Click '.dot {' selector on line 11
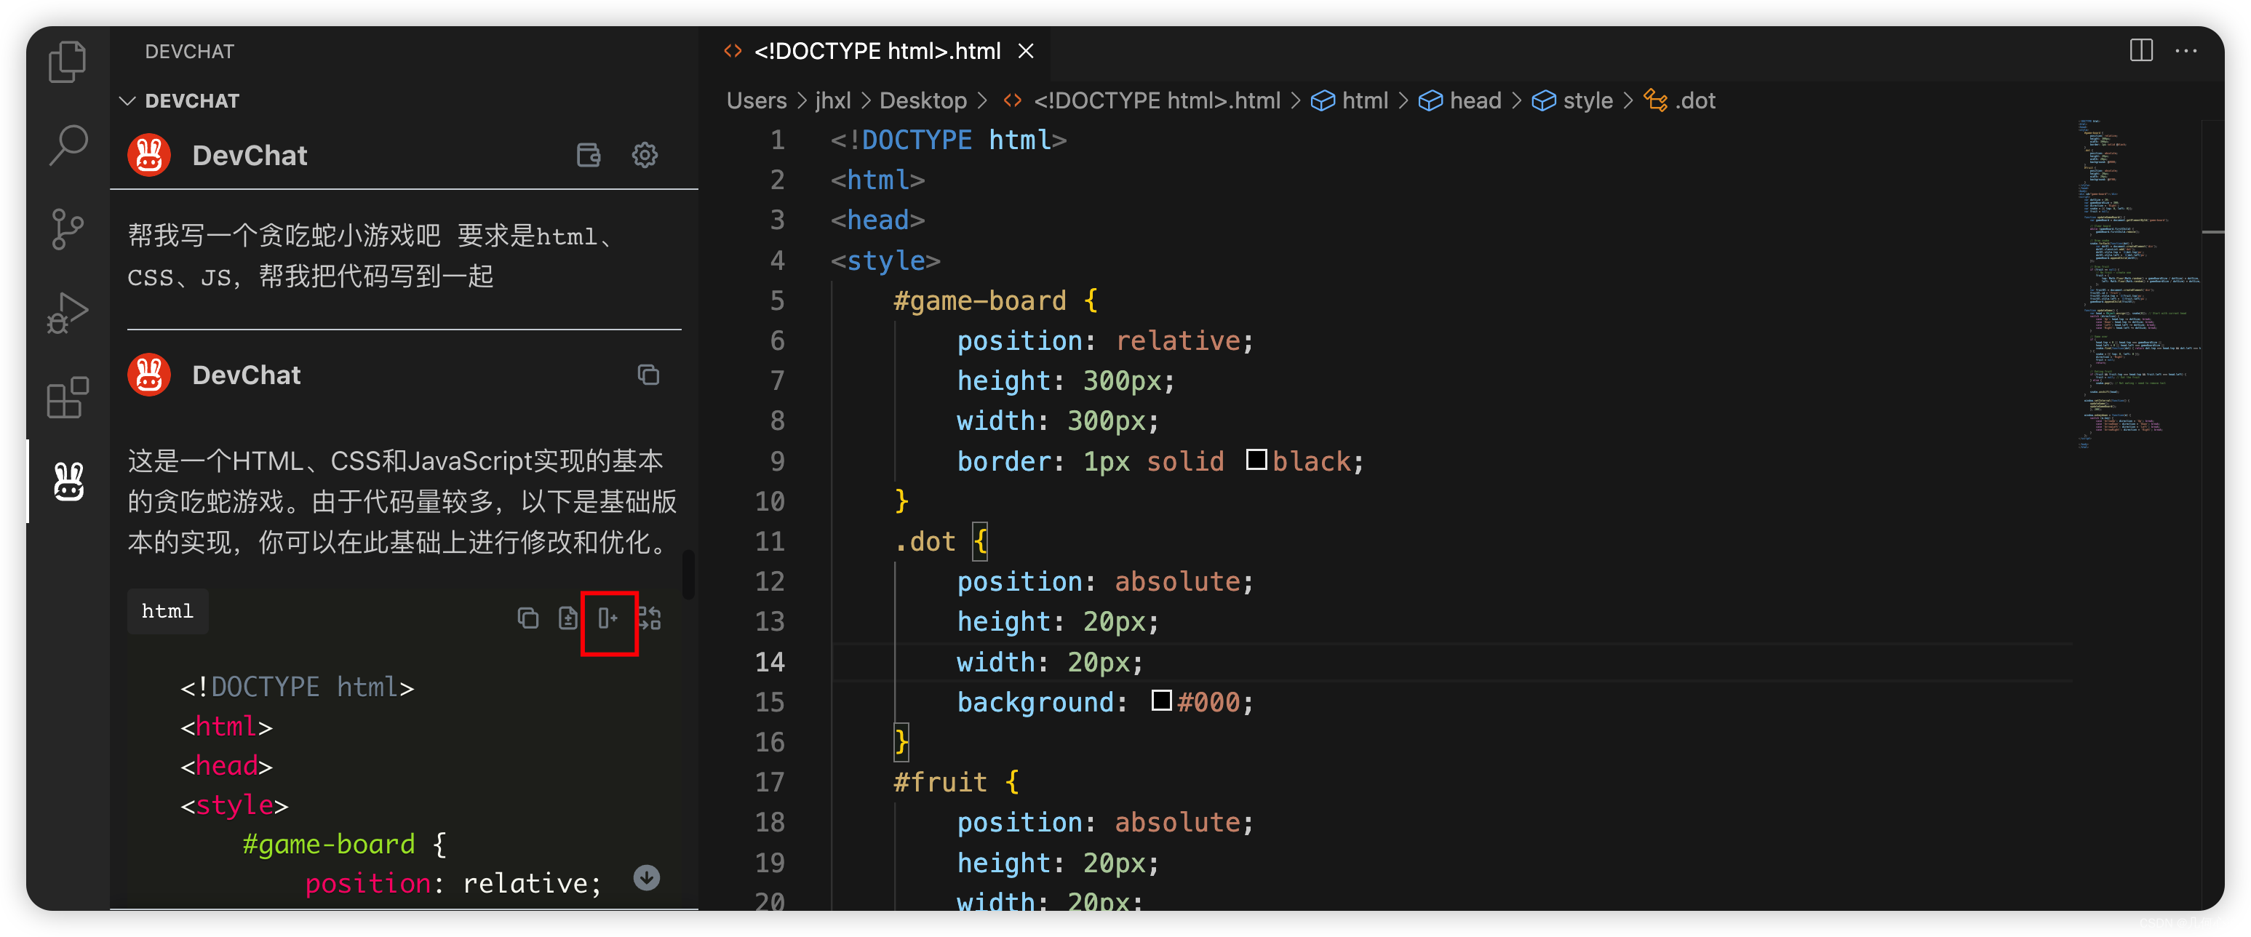The height and width of the screenshot is (937, 2251). coord(940,542)
